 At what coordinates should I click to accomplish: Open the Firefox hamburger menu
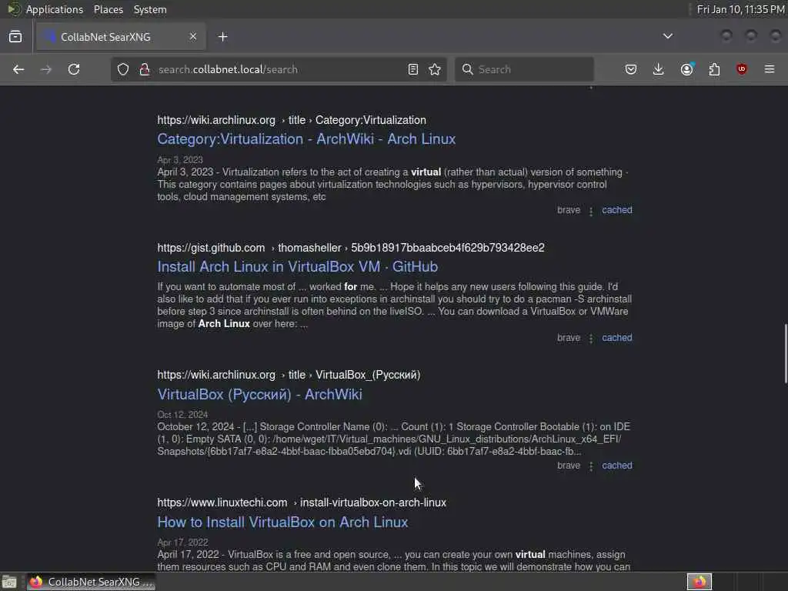tap(770, 69)
